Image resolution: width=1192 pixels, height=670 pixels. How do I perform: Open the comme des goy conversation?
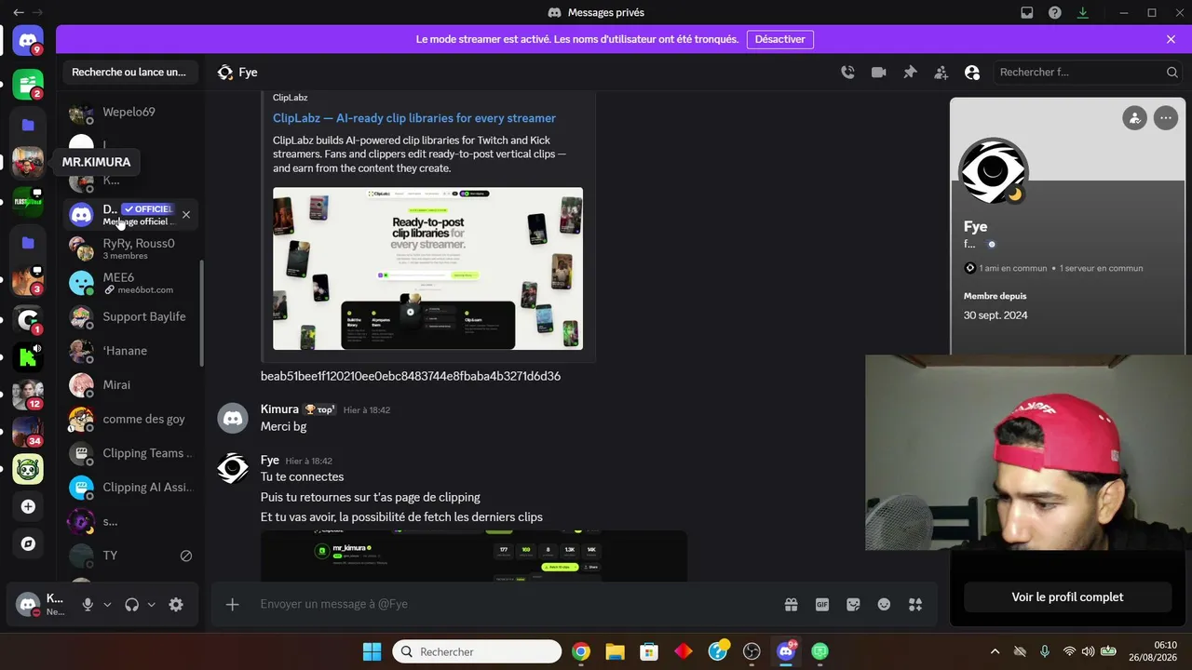pyautogui.click(x=130, y=420)
